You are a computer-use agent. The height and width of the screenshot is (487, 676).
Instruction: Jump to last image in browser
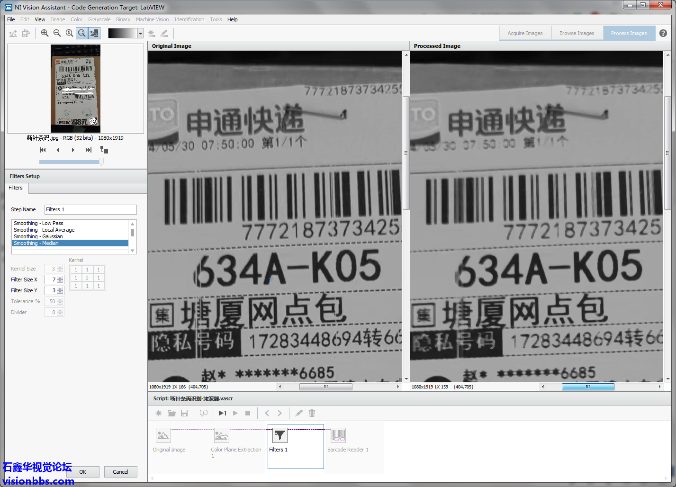click(x=88, y=150)
